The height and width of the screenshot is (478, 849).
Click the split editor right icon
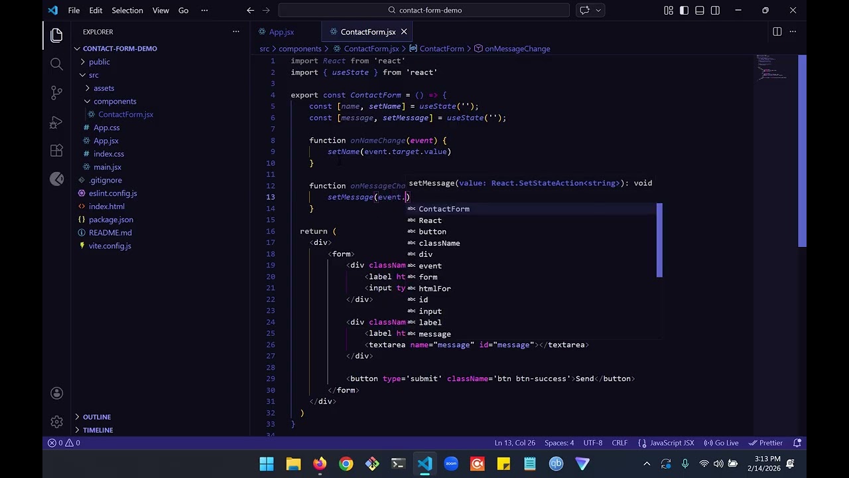tap(777, 32)
